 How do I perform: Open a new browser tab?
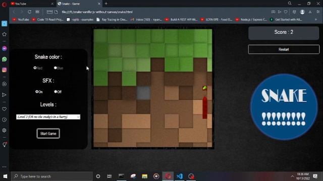coord(106,4)
